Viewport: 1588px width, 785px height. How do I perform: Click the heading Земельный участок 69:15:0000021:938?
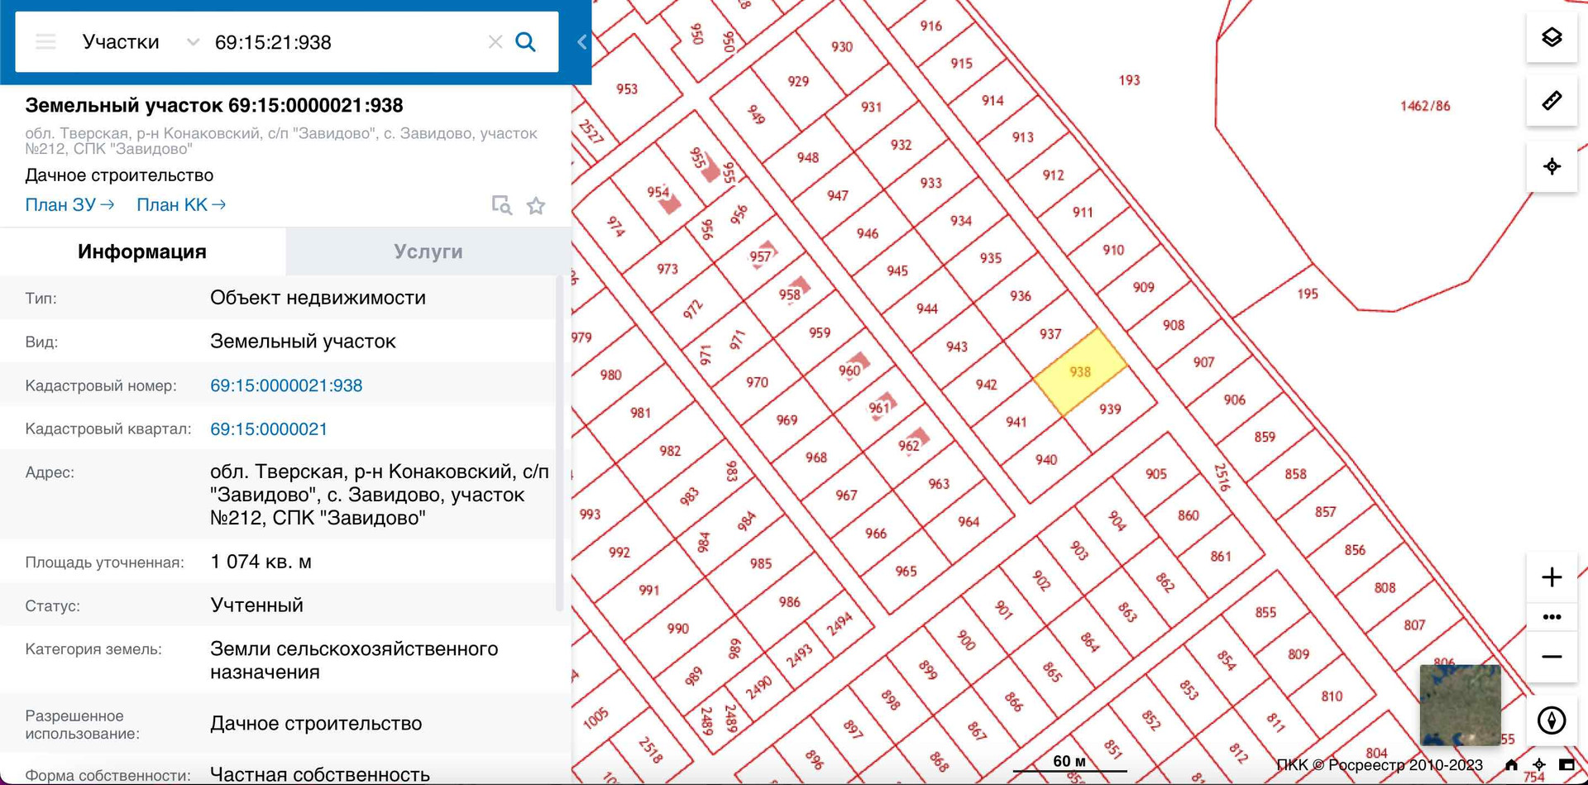click(214, 106)
